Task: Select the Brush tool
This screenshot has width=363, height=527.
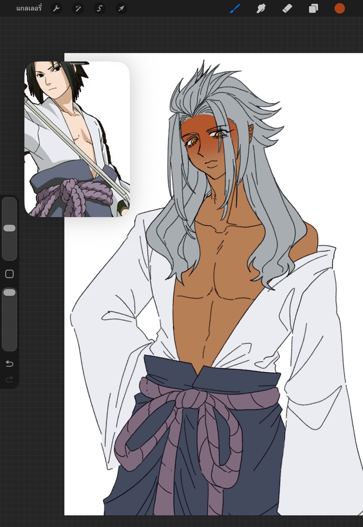Action: point(235,8)
